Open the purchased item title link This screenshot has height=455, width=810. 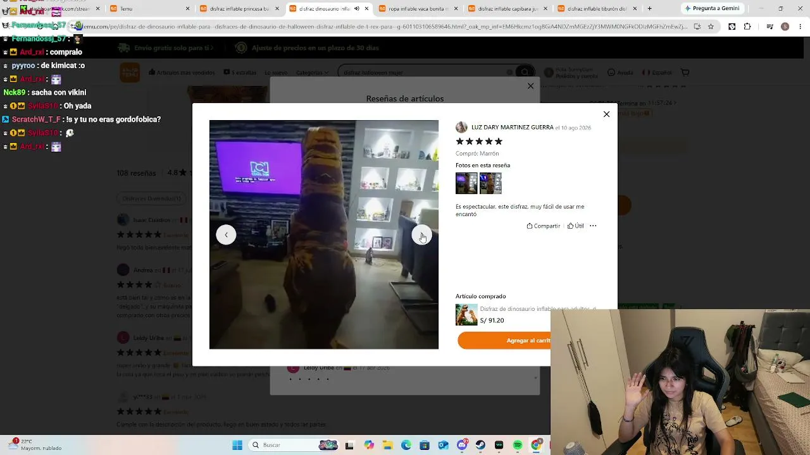(x=538, y=309)
